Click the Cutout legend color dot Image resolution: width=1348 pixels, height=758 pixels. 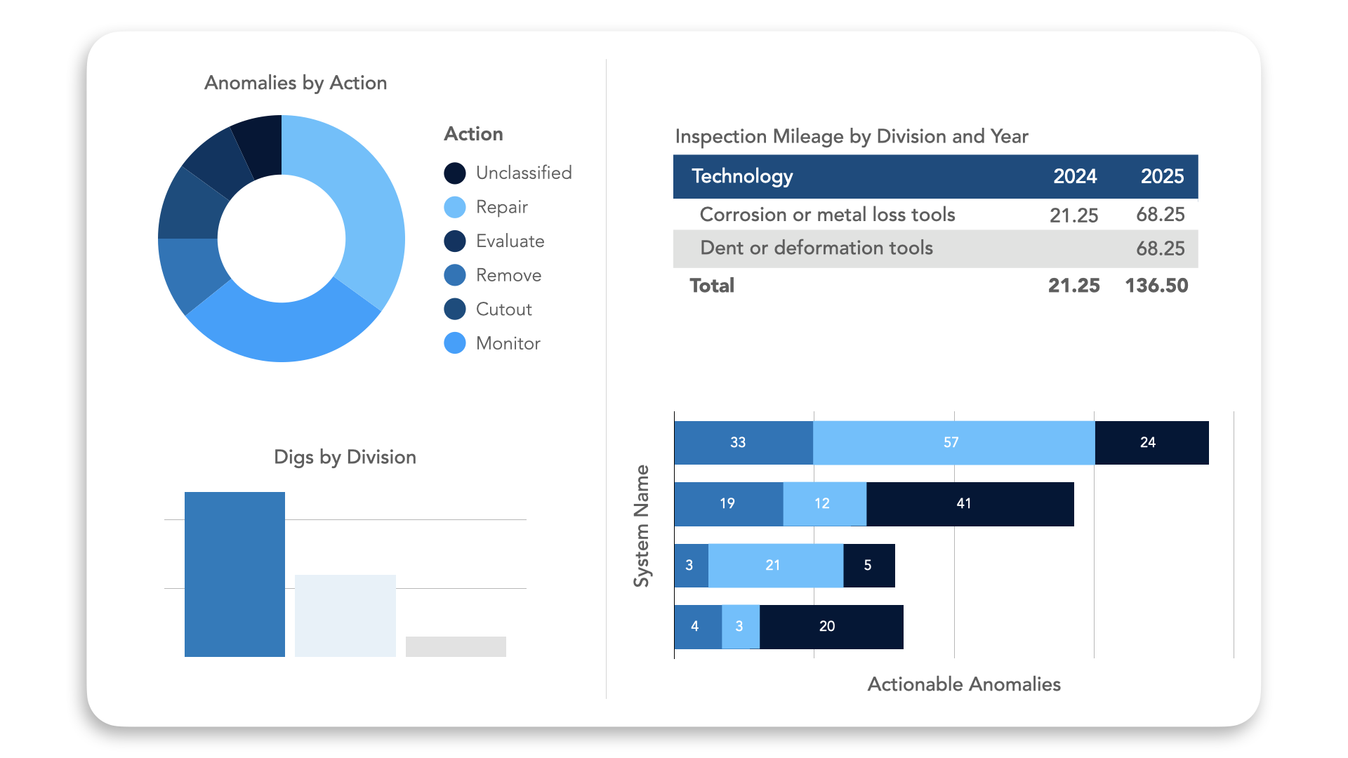(455, 309)
